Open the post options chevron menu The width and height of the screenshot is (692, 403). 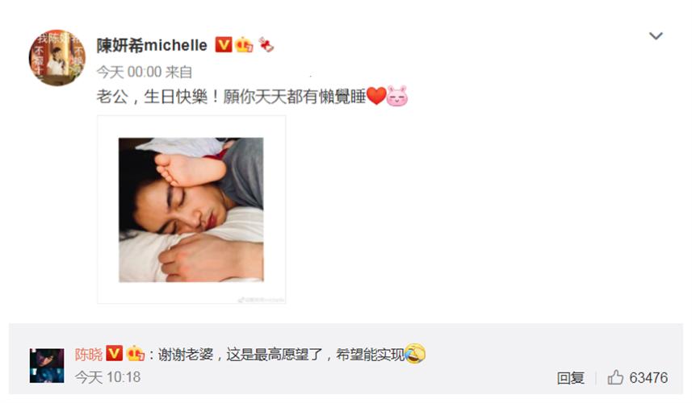656,35
